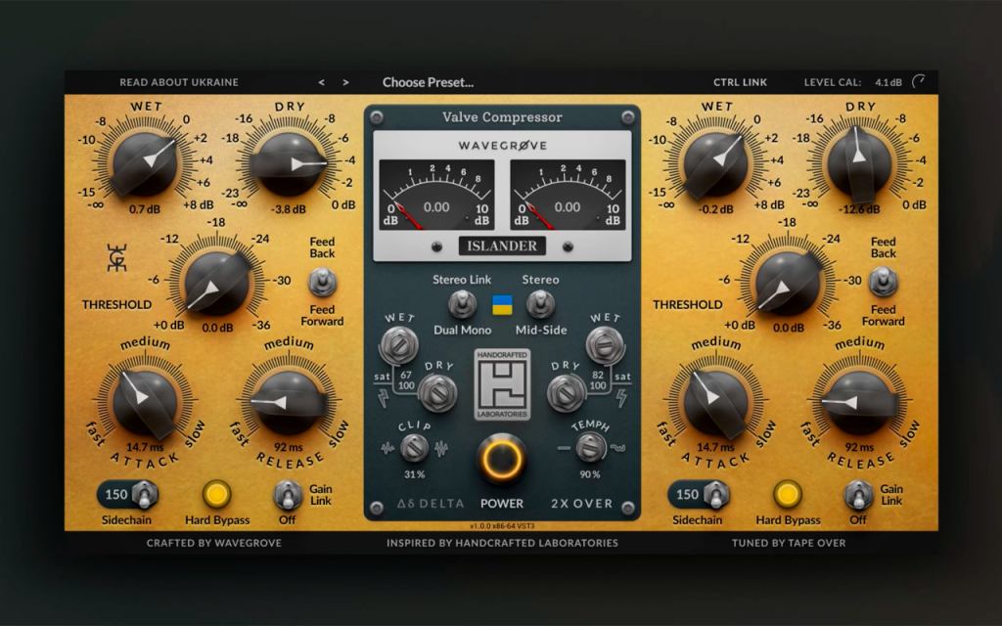Click the left THRESHOLD knob
The image size is (1002, 626).
(x=216, y=284)
